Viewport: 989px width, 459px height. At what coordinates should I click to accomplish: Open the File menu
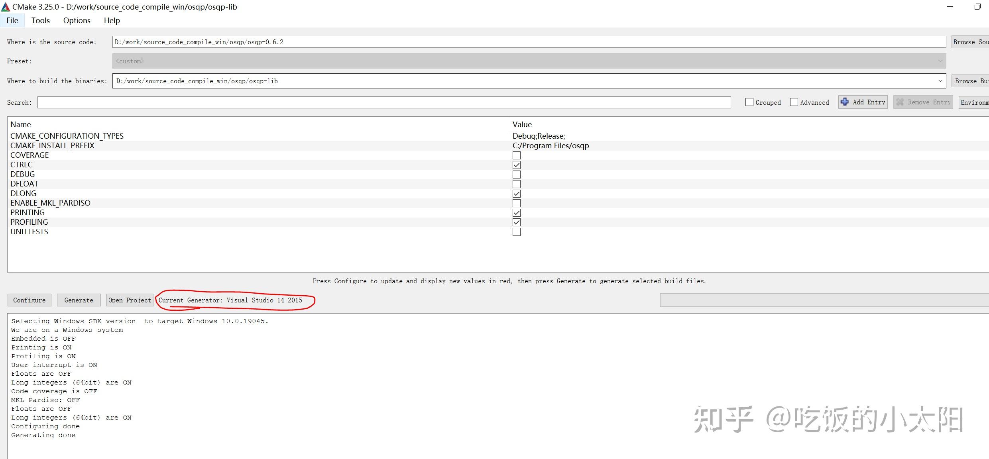(12, 20)
